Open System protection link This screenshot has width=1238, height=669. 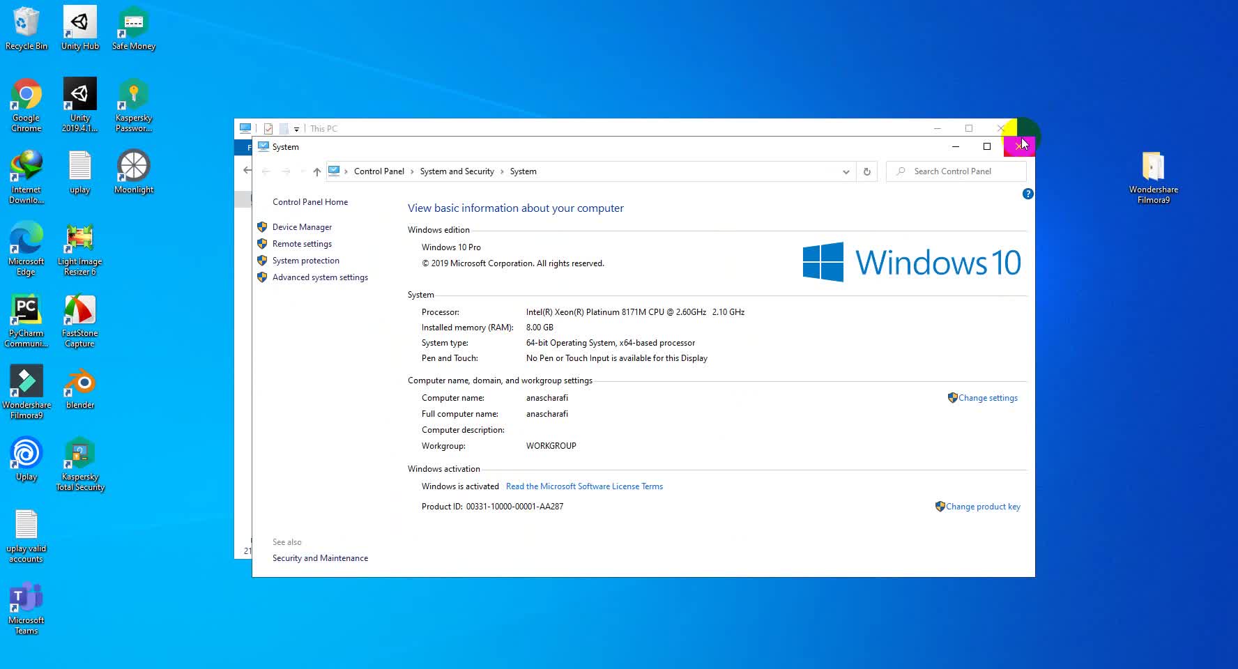tap(306, 261)
